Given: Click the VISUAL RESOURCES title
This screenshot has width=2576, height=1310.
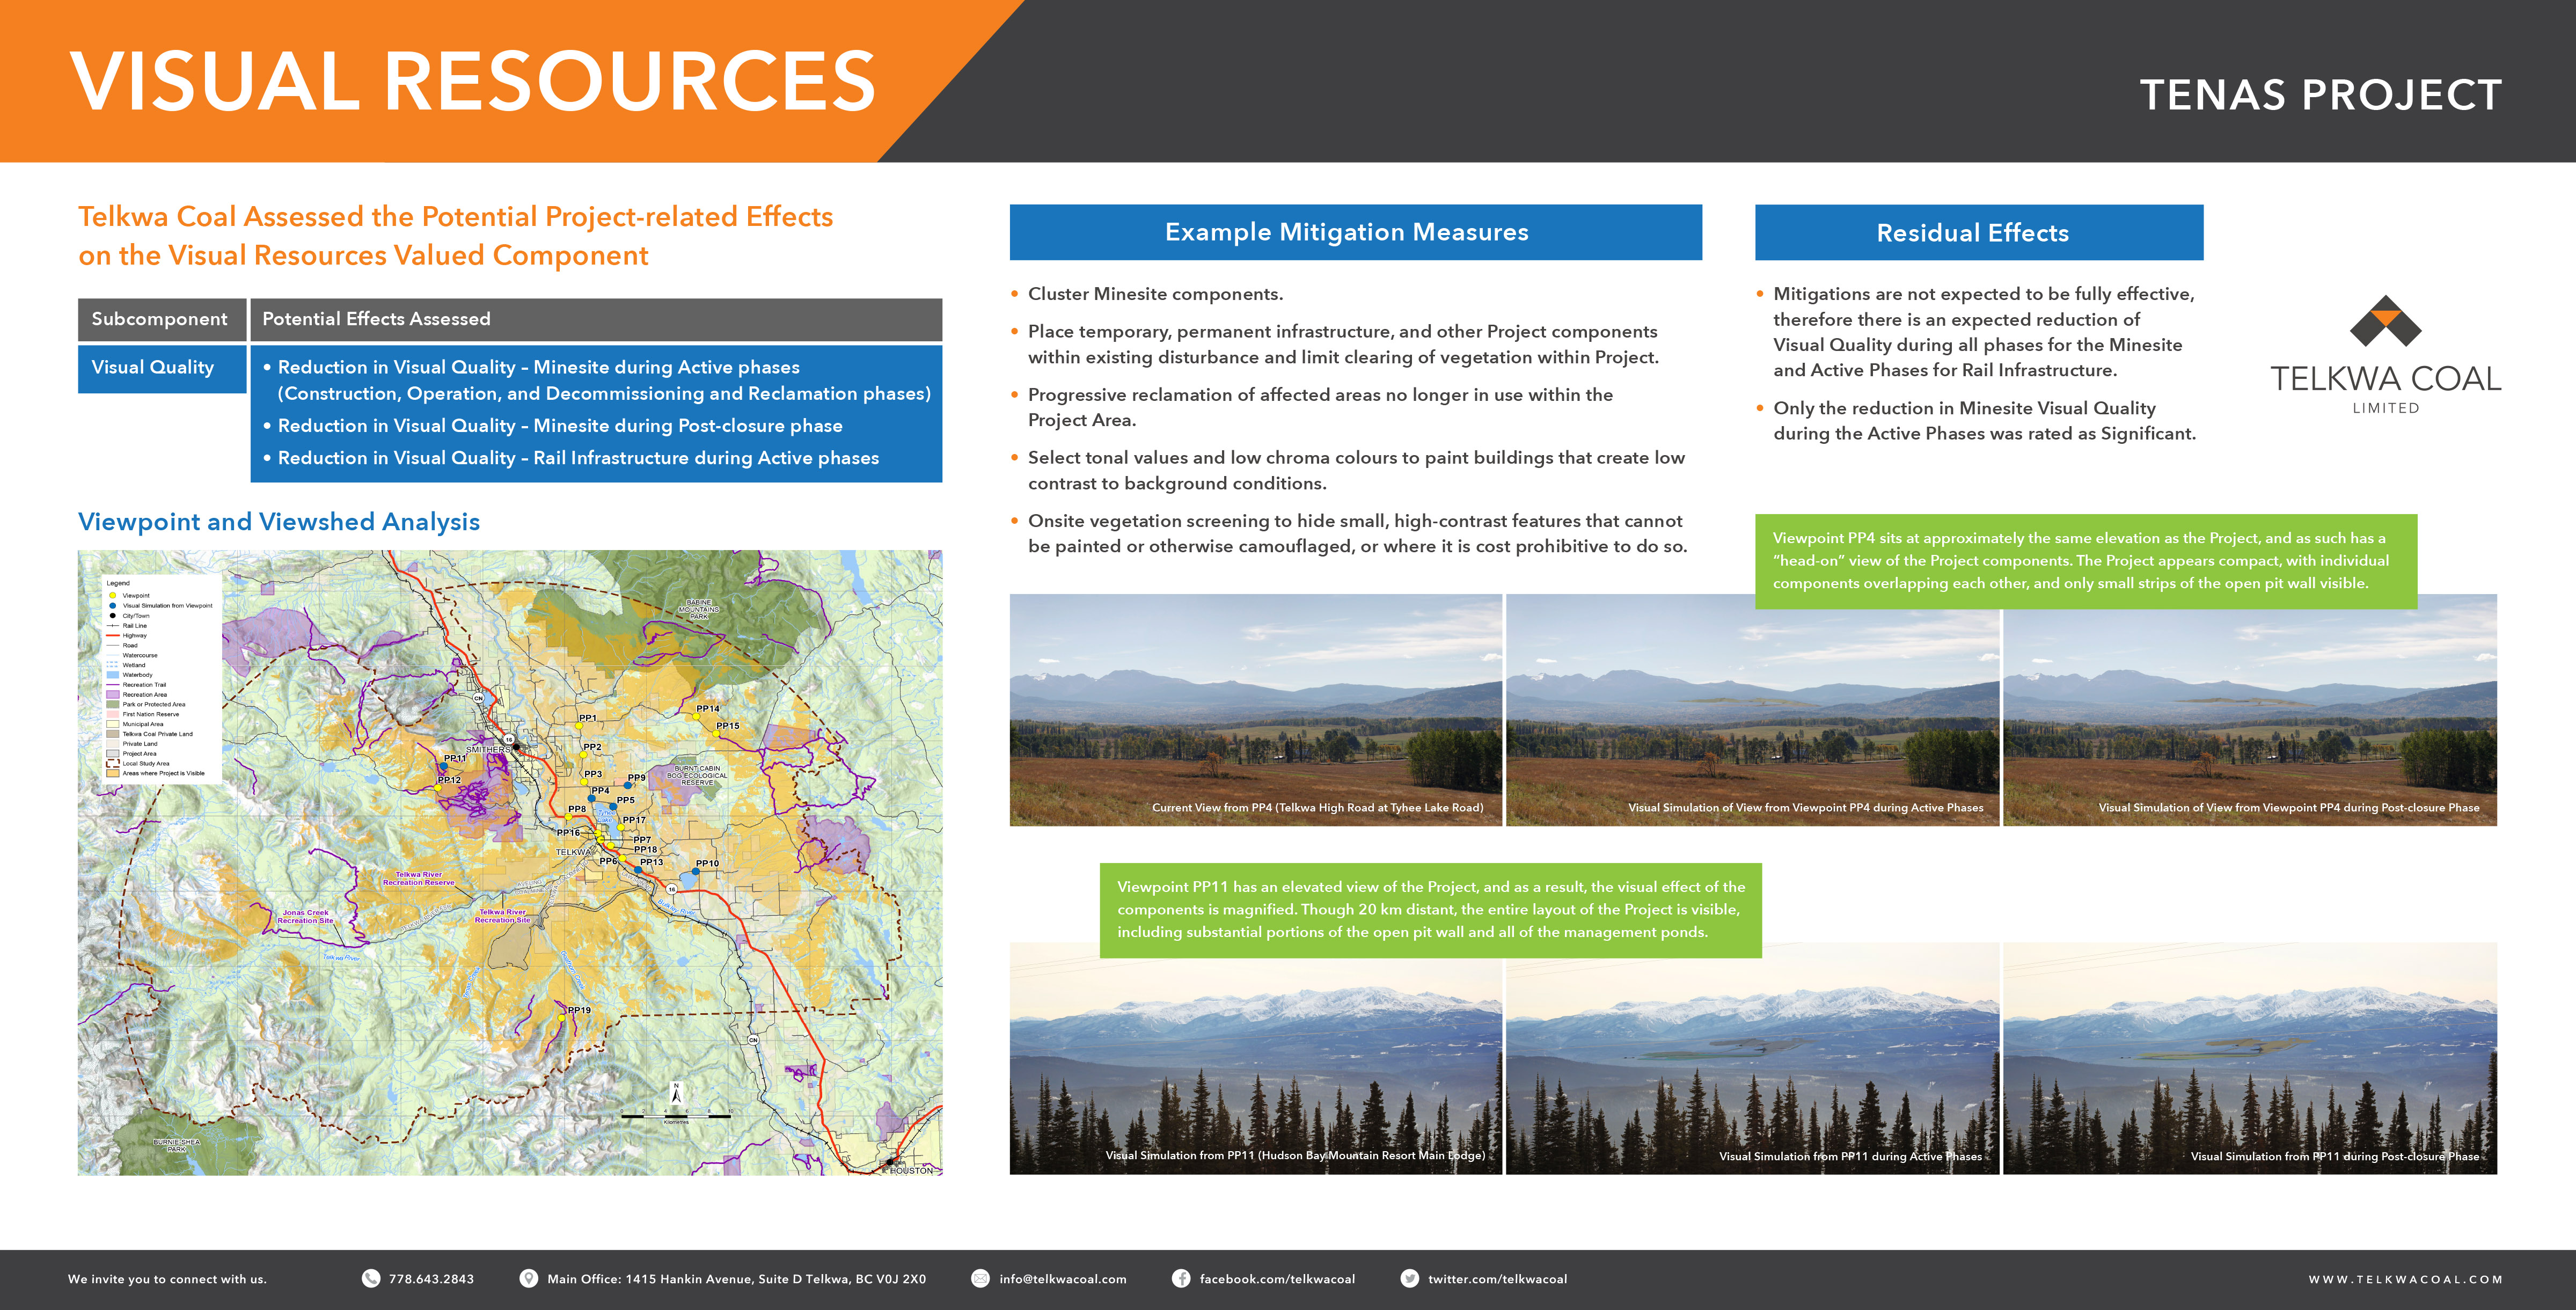Looking at the screenshot, I should (473, 82).
